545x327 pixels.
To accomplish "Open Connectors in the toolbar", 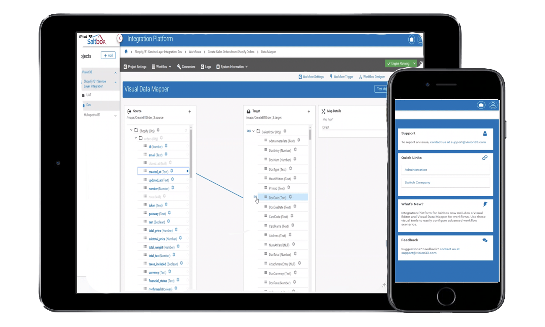I will click(186, 67).
